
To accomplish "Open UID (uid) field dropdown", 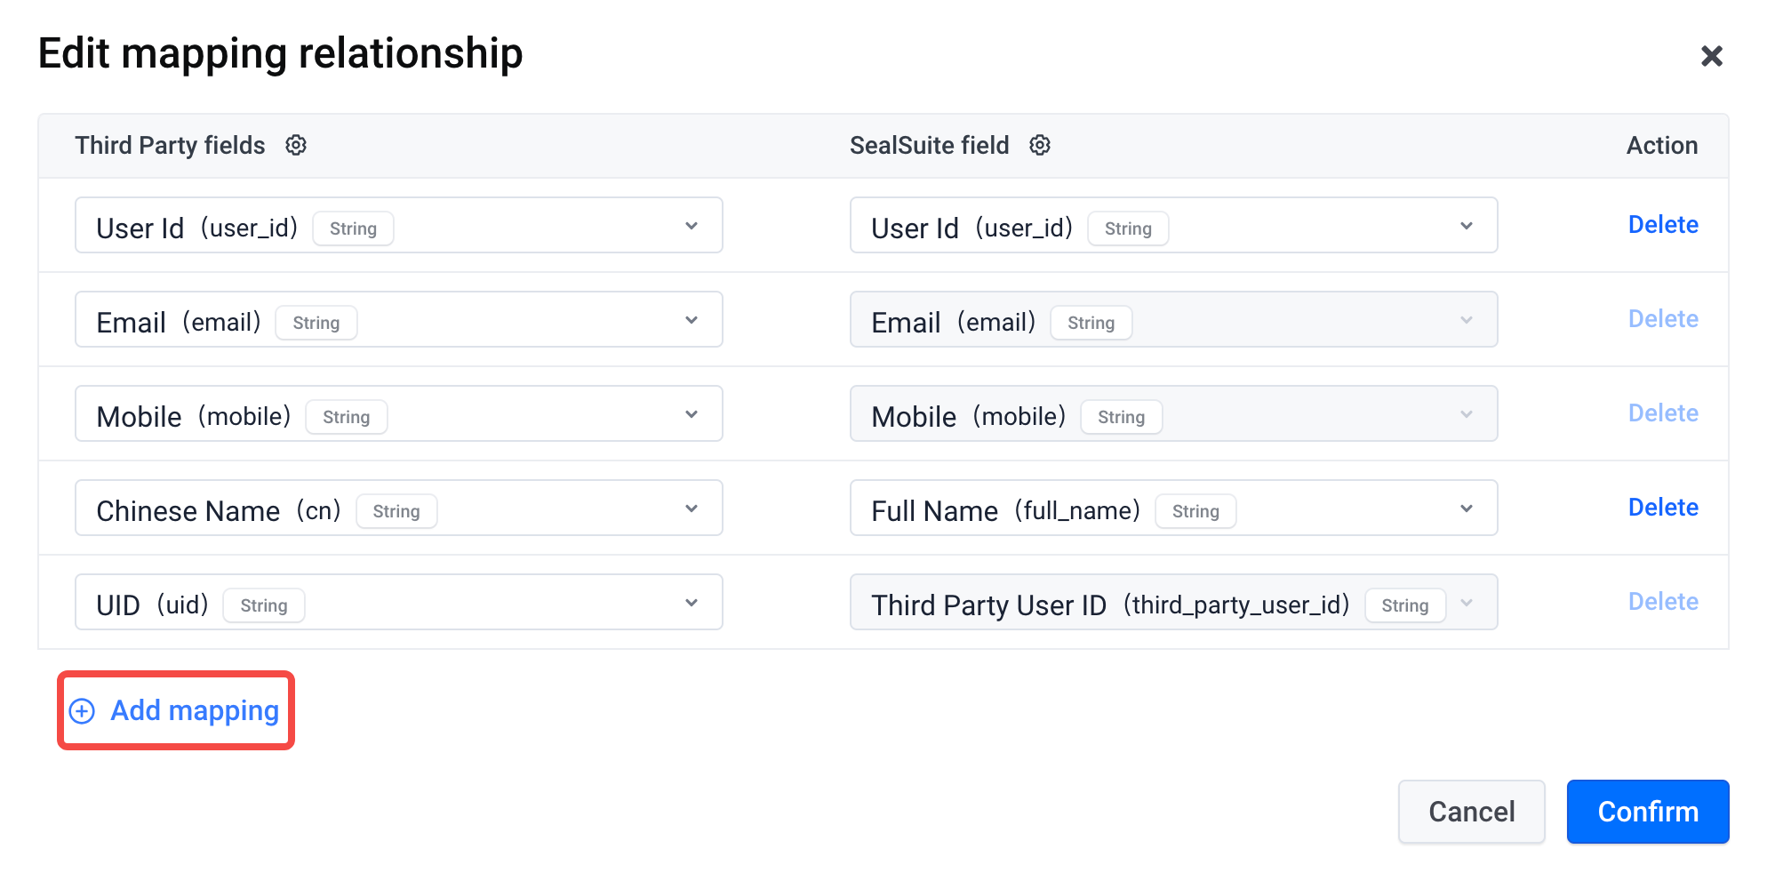I will [399, 602].
